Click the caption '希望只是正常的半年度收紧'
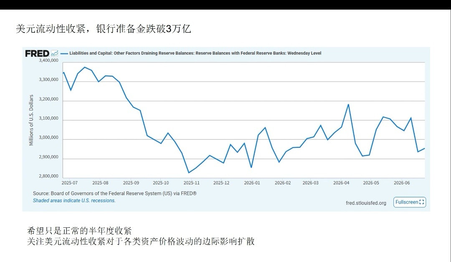Viewport: 451px width, 262px height. [x=80, y=230]
